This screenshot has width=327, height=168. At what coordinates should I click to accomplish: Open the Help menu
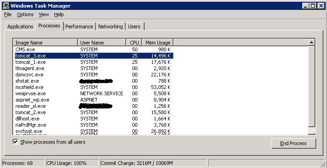click(59, 14)
